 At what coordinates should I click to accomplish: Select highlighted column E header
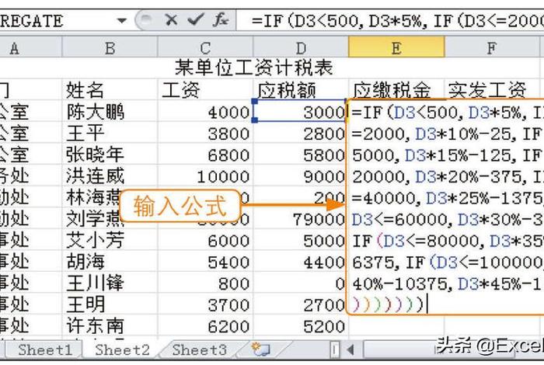click(396, 48)
